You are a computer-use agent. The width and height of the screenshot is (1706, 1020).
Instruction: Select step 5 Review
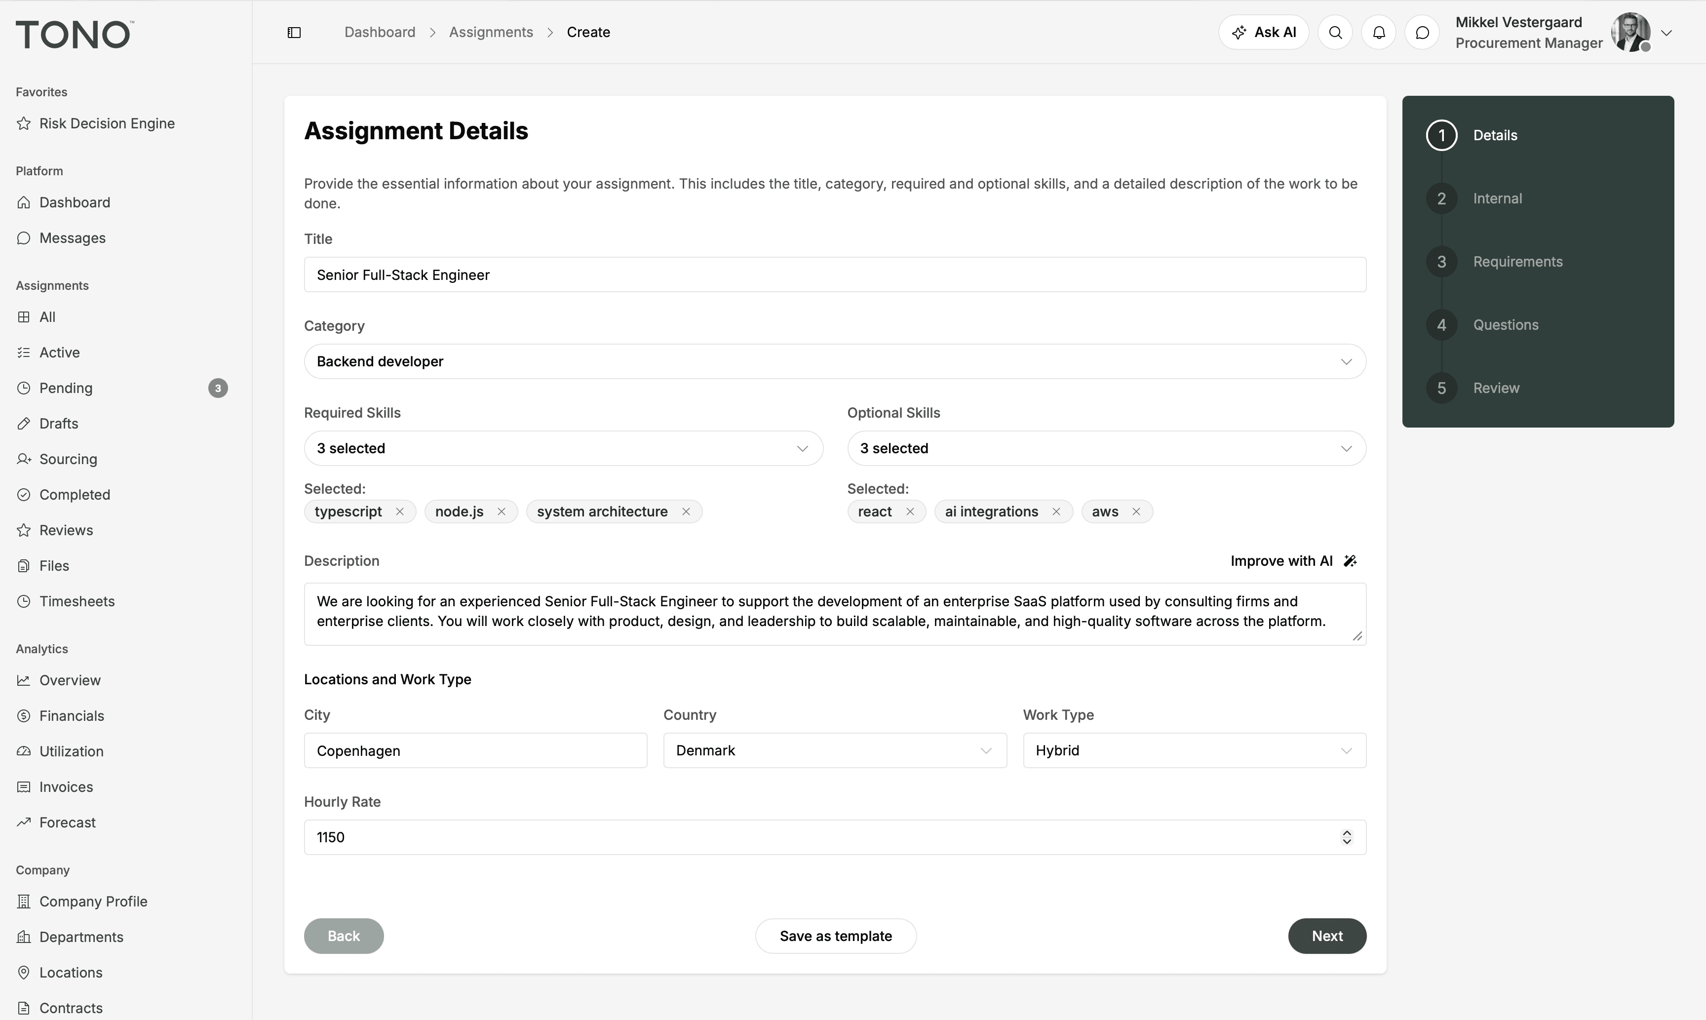pyautogui.click(x=1473, y=389)
